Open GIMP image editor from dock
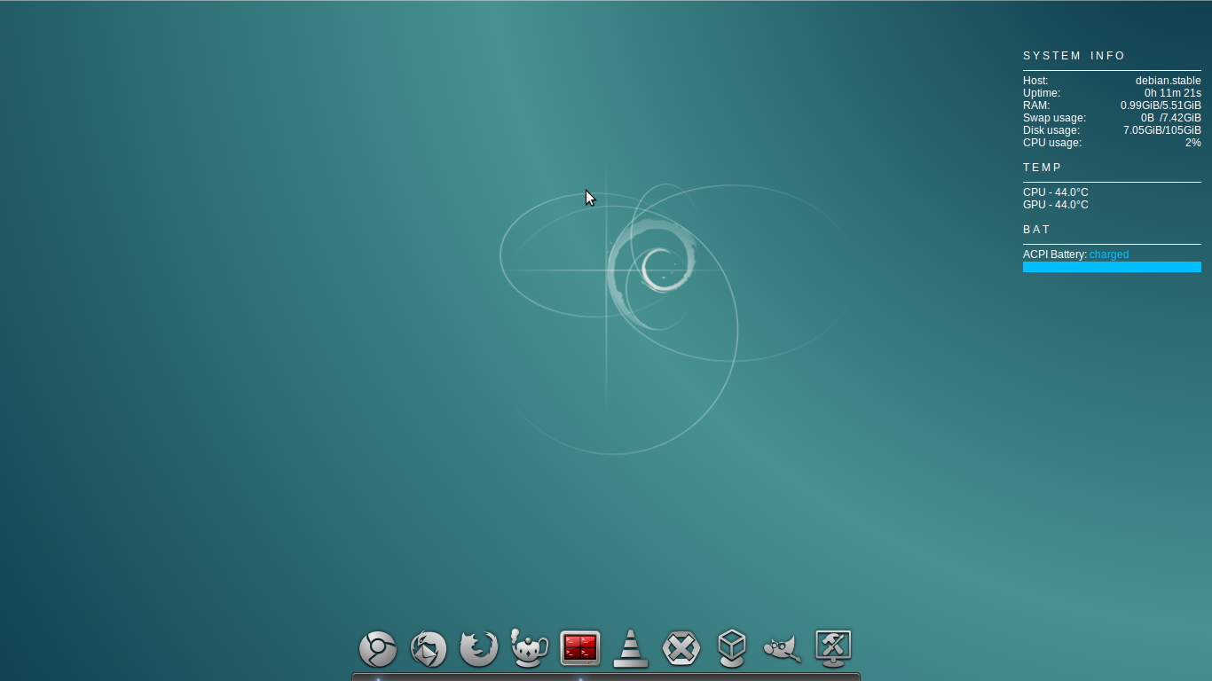1212x681 pixels. [x=783, y=648]
